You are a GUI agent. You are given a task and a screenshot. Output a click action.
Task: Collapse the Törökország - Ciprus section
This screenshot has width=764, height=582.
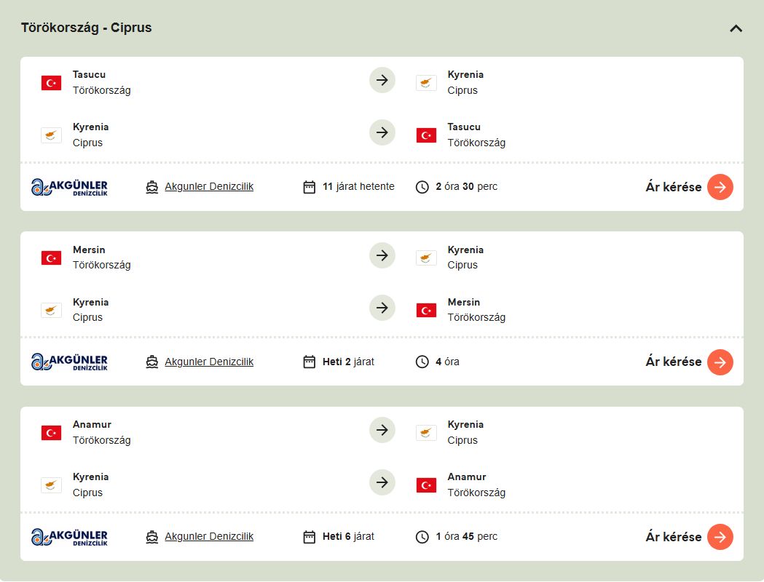pyautogui.click(x=736, y=28)
